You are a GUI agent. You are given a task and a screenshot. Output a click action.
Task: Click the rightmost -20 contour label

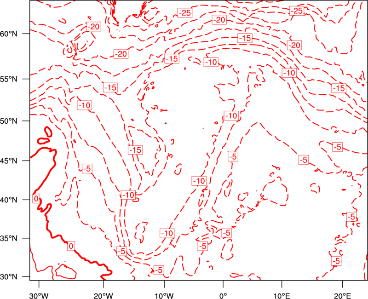pyautogui.click(x=294, y=45)
